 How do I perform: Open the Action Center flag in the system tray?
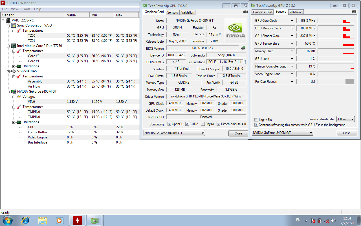point(313,220)
